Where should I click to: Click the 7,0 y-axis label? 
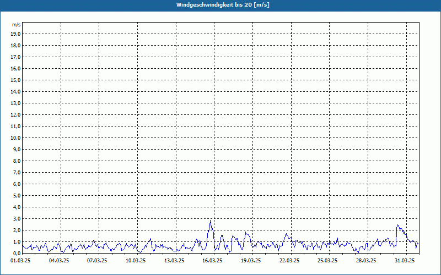coord(17,172)
